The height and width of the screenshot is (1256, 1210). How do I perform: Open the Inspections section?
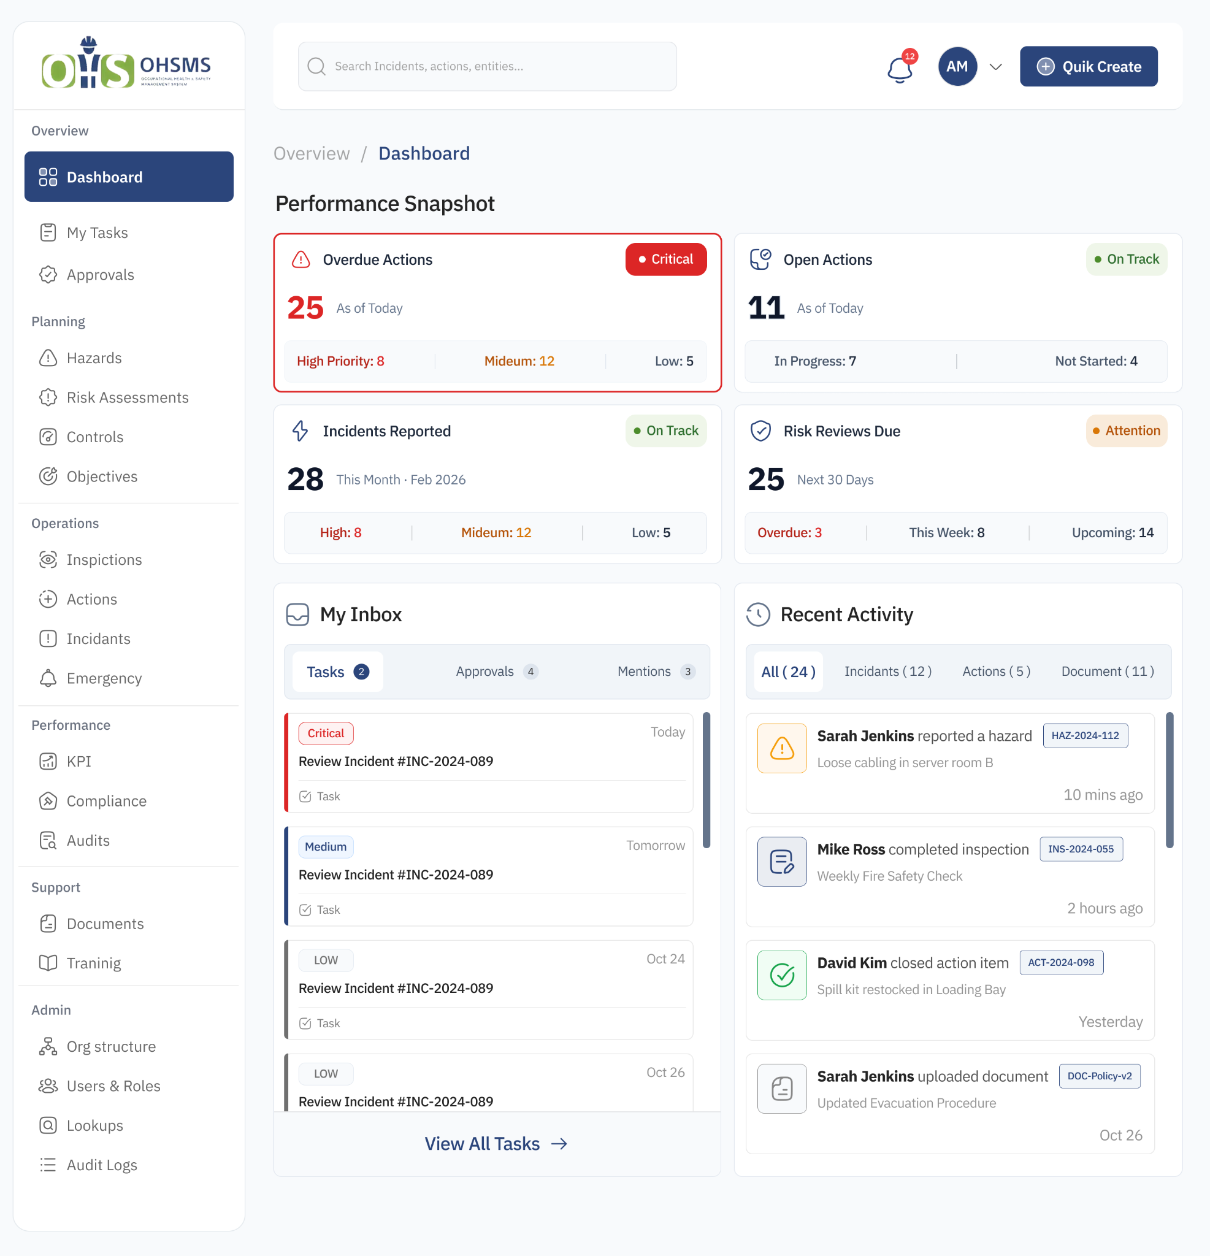click(104, 559)
